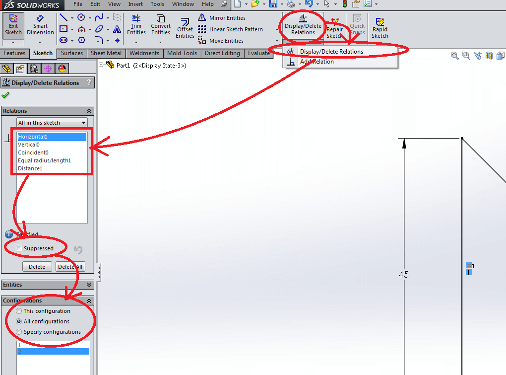506x375 pixels.
Task: Expand the Part1 tree node
Action: click(101, 65)
